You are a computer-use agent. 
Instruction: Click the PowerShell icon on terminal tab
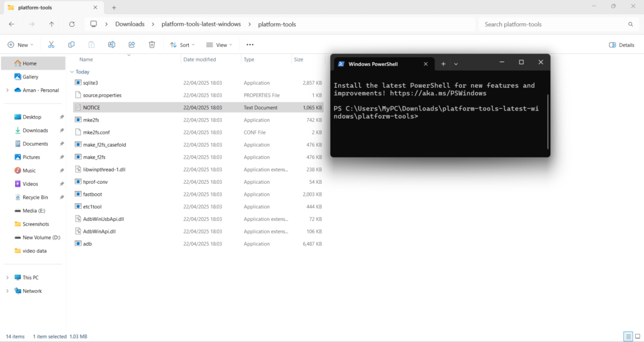[x=341, y=64]
